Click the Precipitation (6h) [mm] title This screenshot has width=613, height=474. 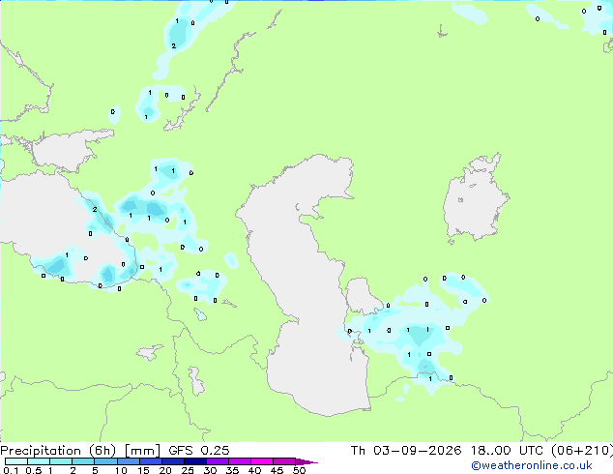pyautogui.click(x=80, y=451)
